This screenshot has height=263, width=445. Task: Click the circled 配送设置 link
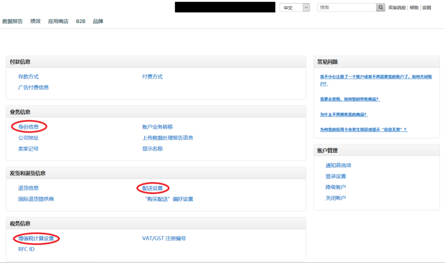point(152,188)
